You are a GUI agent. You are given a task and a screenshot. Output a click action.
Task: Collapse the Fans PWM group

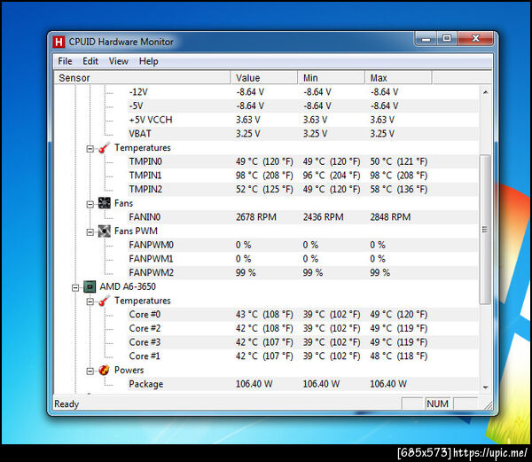pos(90,232)
